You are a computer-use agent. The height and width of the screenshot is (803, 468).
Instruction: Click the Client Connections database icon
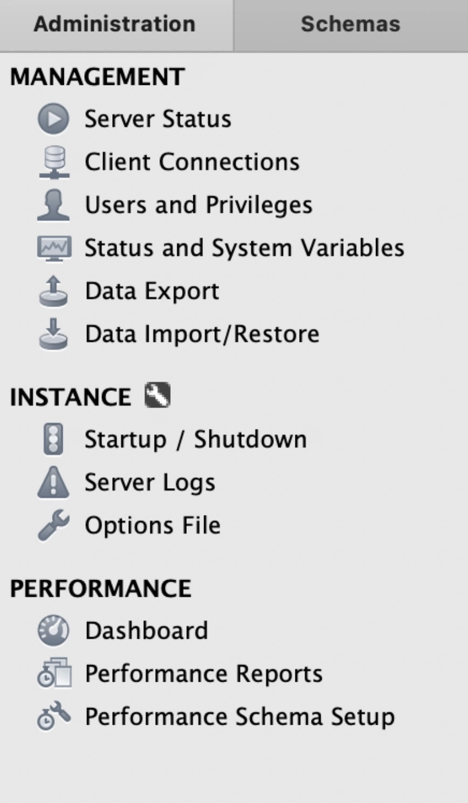(x=54, y=162)
